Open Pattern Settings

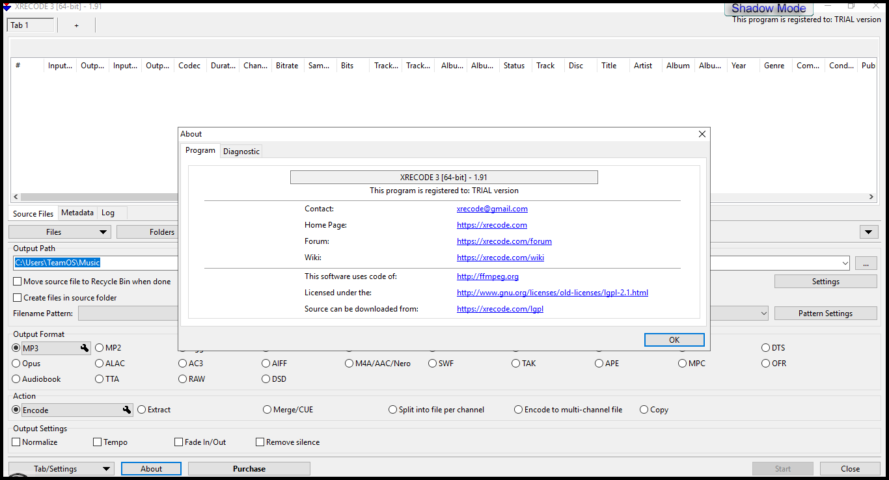(825, 313)
